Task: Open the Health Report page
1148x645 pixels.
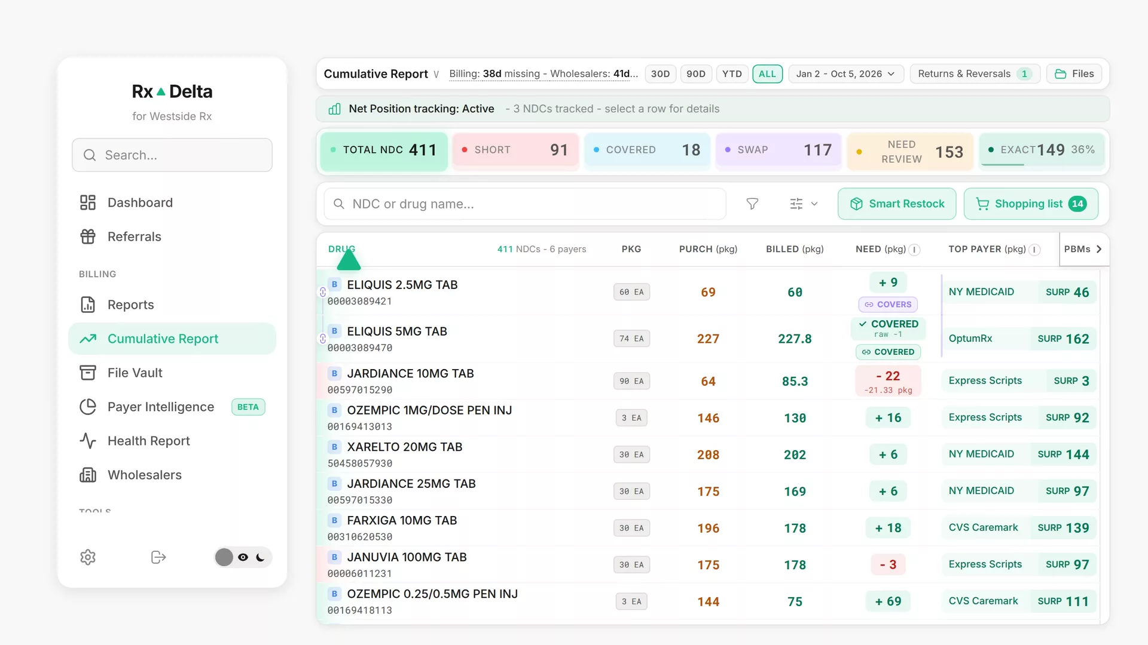Action: click(x=172, y=441)
